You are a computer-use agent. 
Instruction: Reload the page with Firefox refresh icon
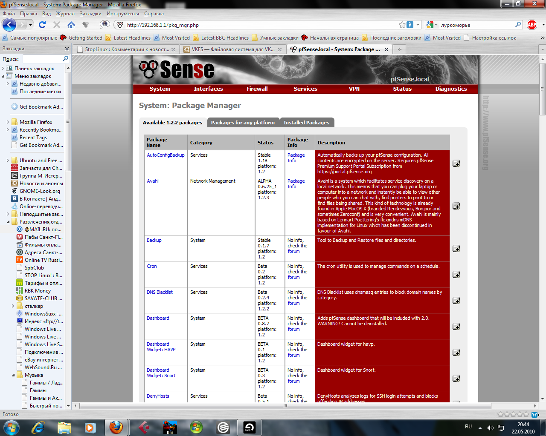42,25
